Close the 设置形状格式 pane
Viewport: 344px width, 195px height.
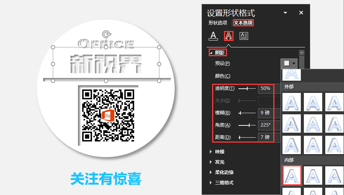301,13
